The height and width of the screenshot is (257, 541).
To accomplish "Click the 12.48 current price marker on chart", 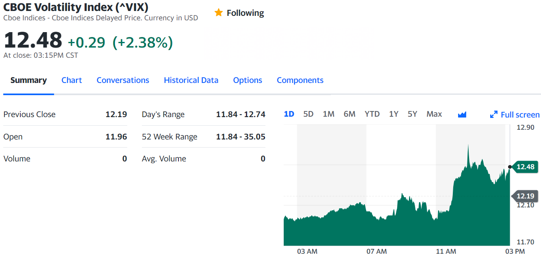I will 525,167.
